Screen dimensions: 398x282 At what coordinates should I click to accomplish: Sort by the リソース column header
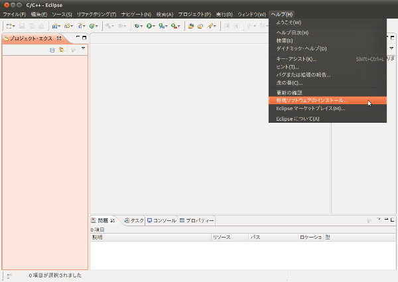pos(230,237)
